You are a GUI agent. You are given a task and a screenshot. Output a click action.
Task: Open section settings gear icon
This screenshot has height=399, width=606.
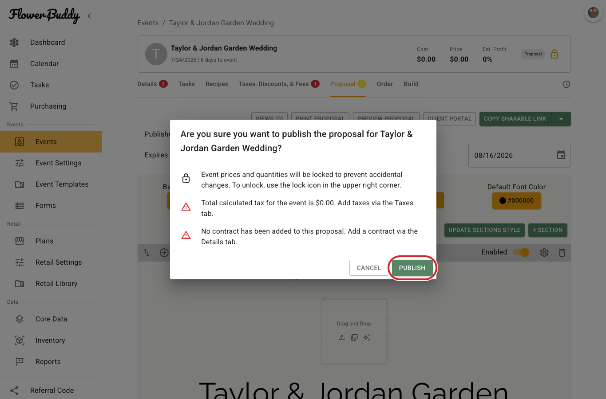point(544,253)
